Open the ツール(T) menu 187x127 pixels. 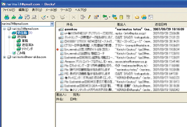(66, 10)
